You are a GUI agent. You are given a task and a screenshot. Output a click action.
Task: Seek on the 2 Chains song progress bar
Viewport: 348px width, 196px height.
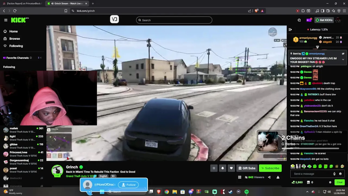310,149
